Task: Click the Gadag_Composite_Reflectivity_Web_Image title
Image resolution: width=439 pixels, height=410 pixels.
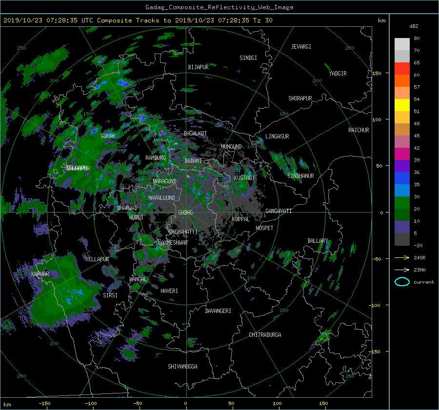Action: pos(219,7)
